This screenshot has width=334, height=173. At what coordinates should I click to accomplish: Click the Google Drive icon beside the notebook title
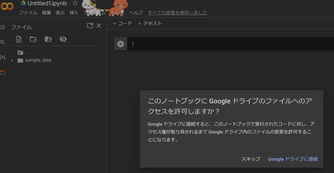click(x=23, y=3)
